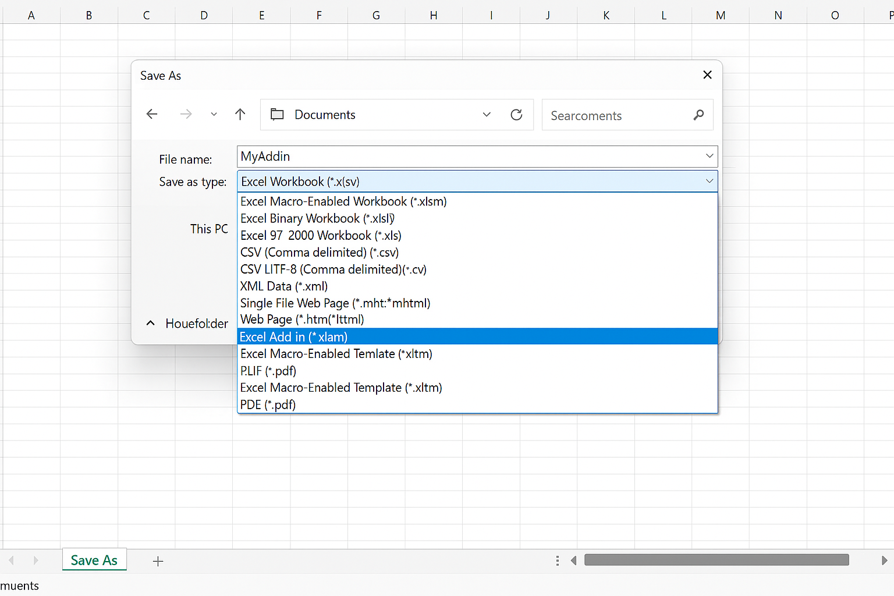Add a new sheet with plus
The width and height of the screenshot is (894, 596).
pyautogui.click(x=158, y=561)
